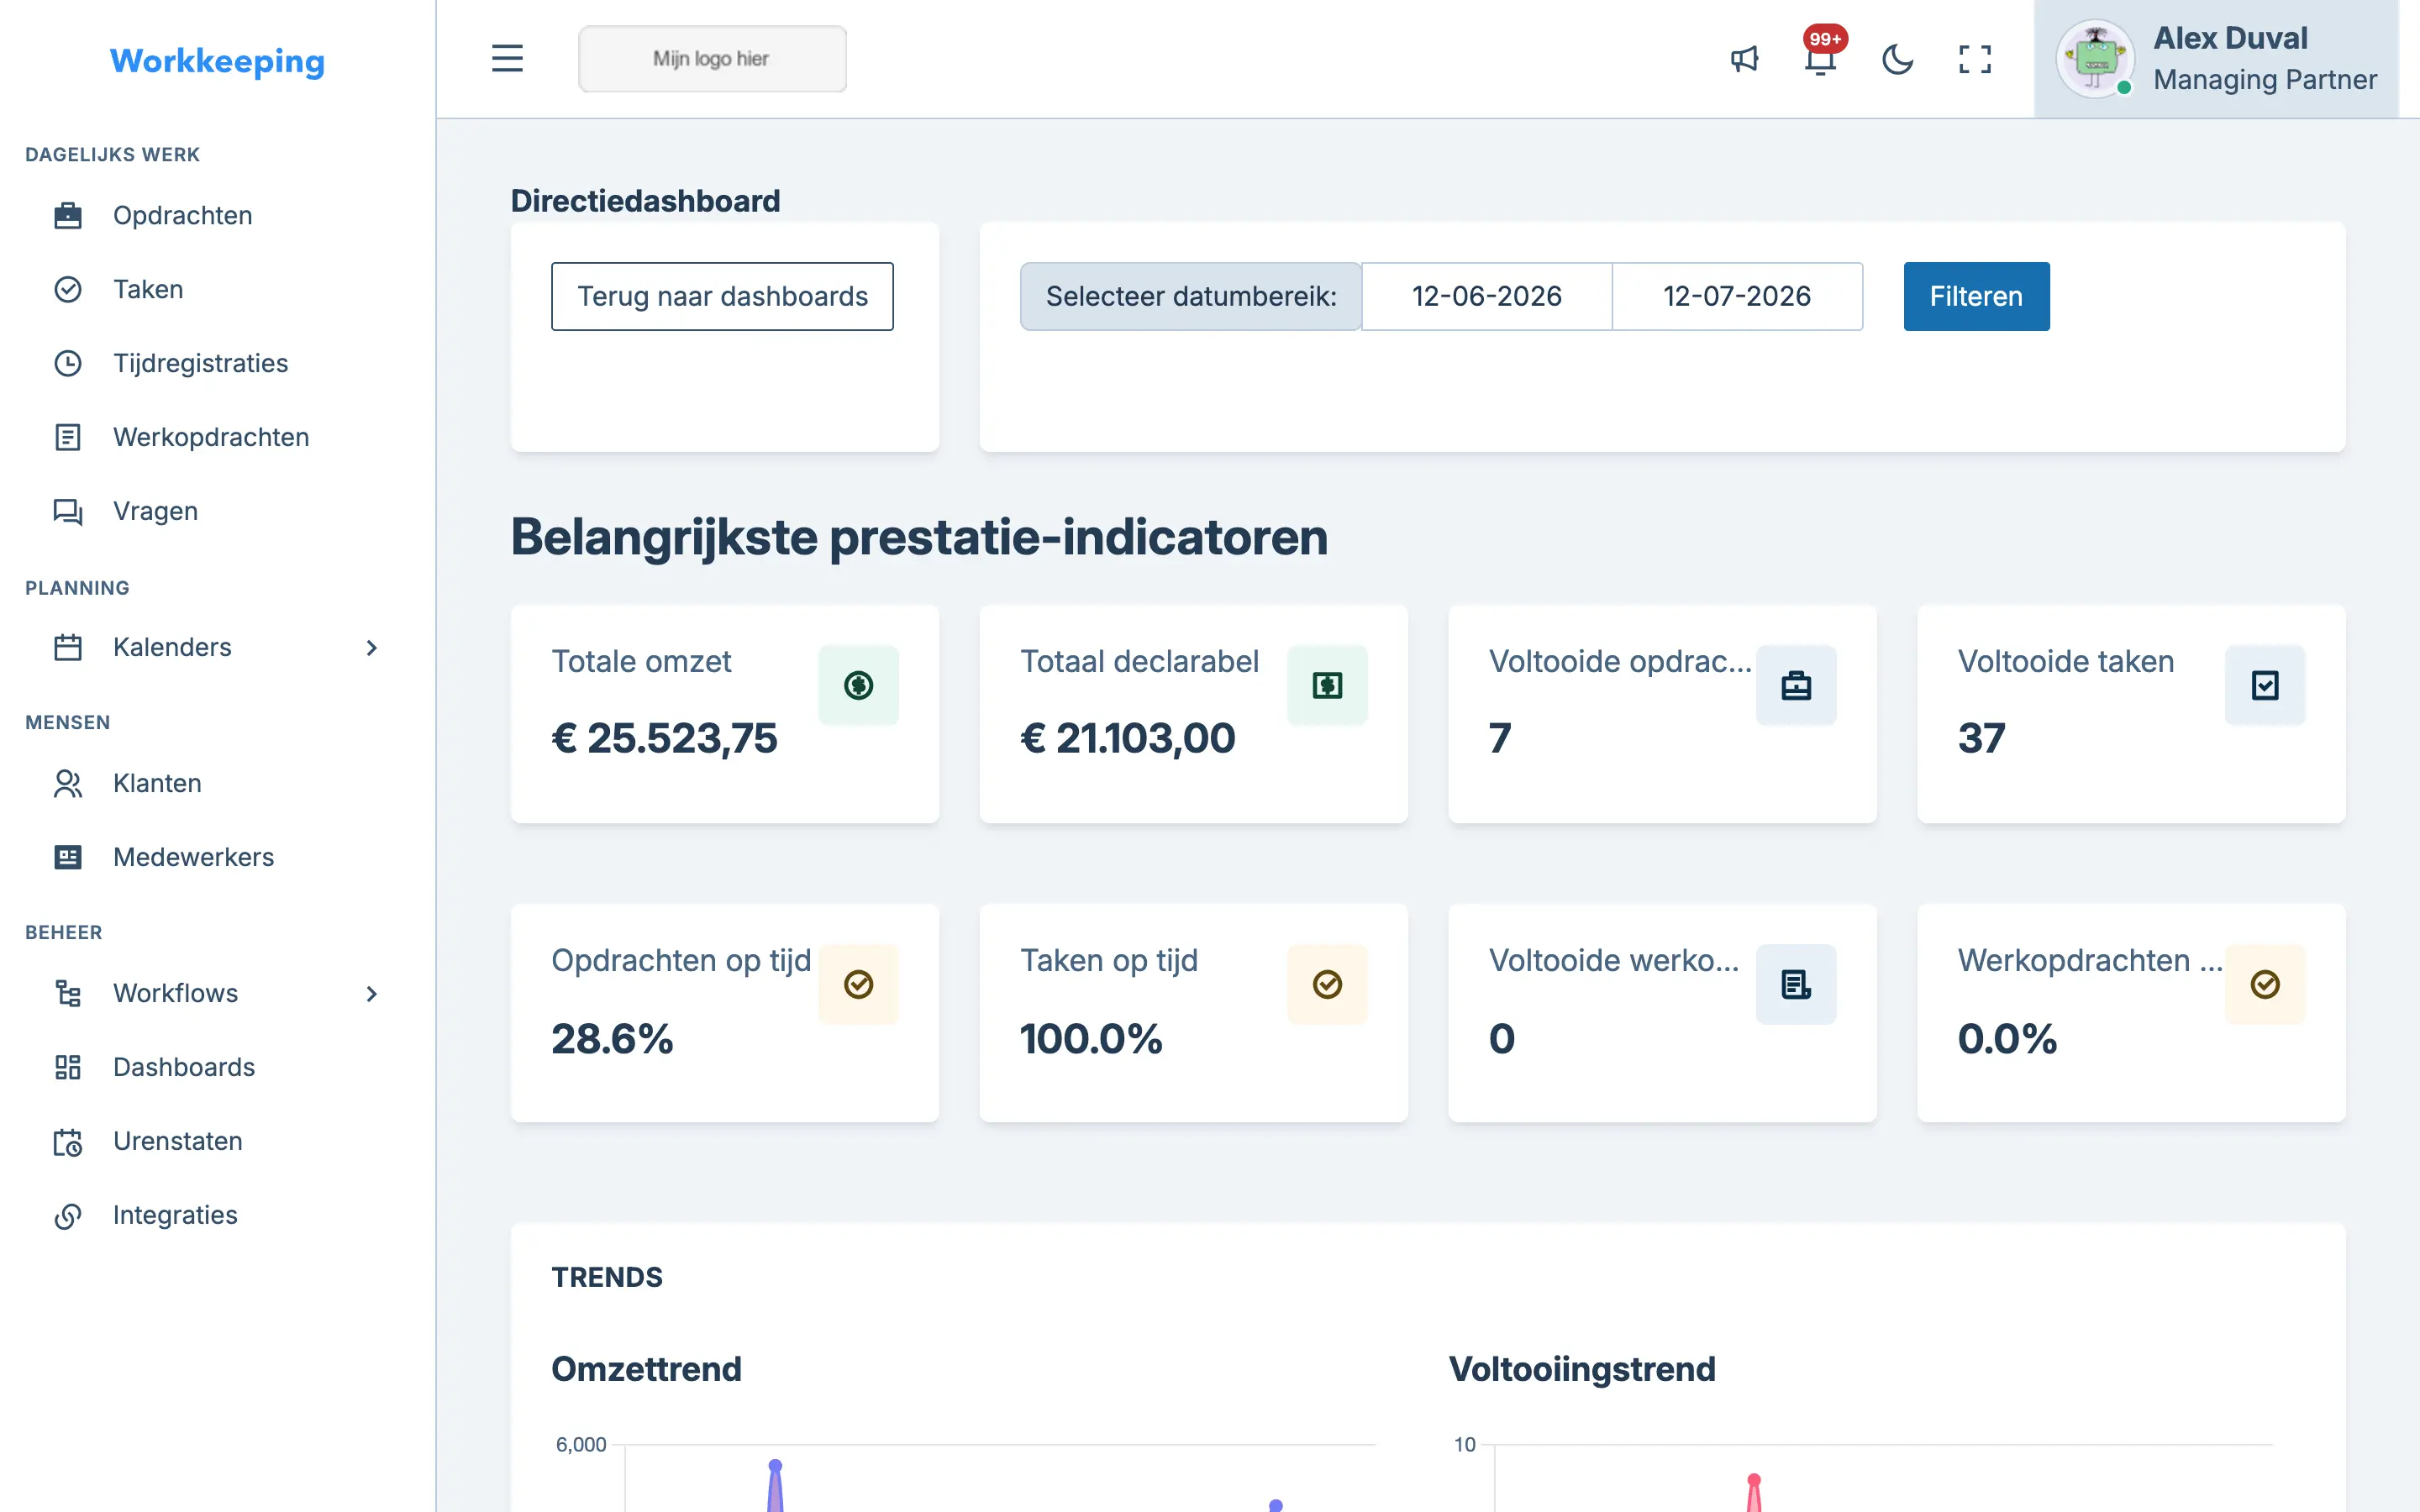Click briefcase icon on Voltooide opdrachten card
This screenshot has width=2420, height=1512.
pyautogui.click(x=1796, y=685)
